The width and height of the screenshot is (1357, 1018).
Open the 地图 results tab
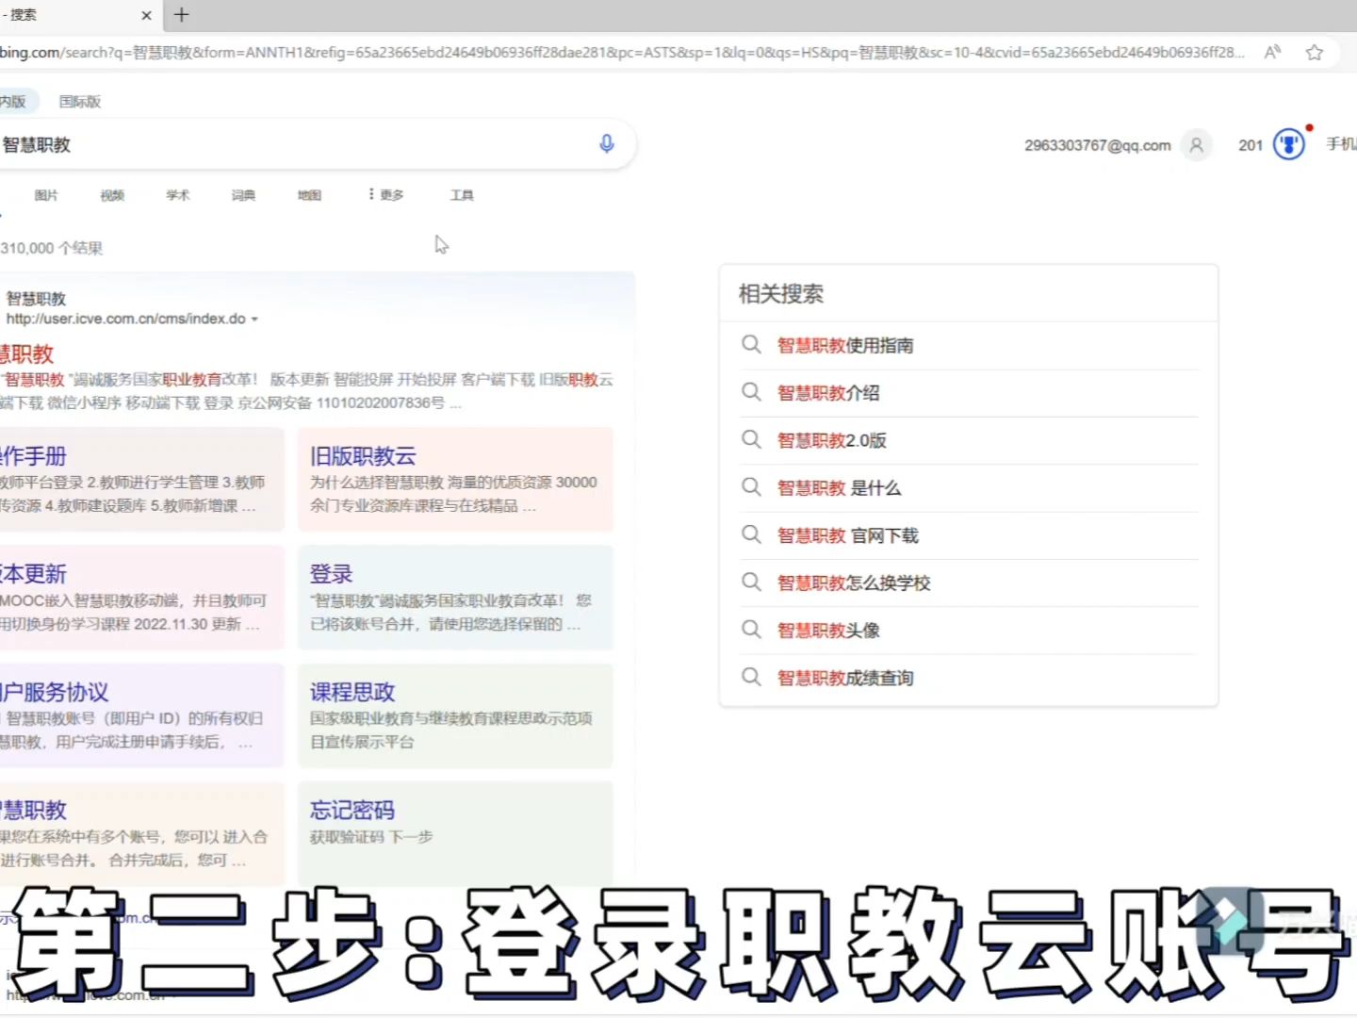click(x=310, y=195)
